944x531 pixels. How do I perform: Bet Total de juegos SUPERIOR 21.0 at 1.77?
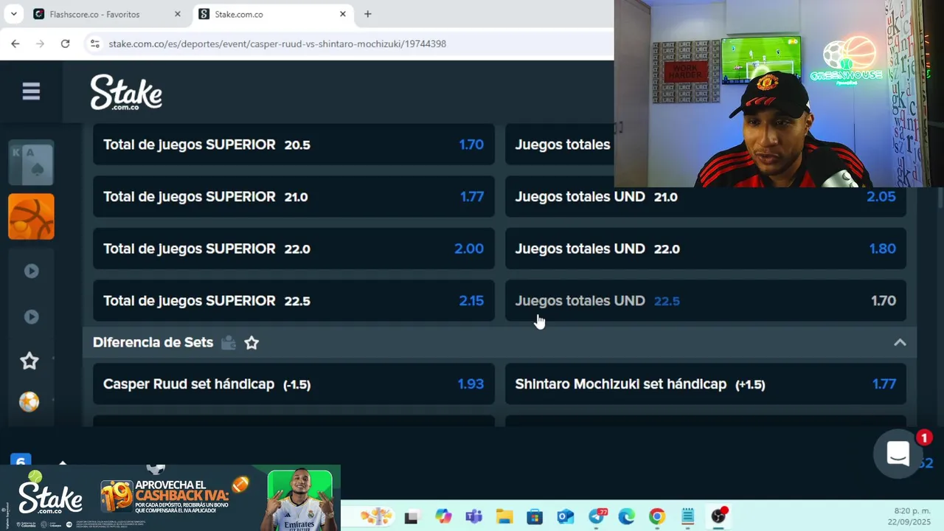coord(294,197)
